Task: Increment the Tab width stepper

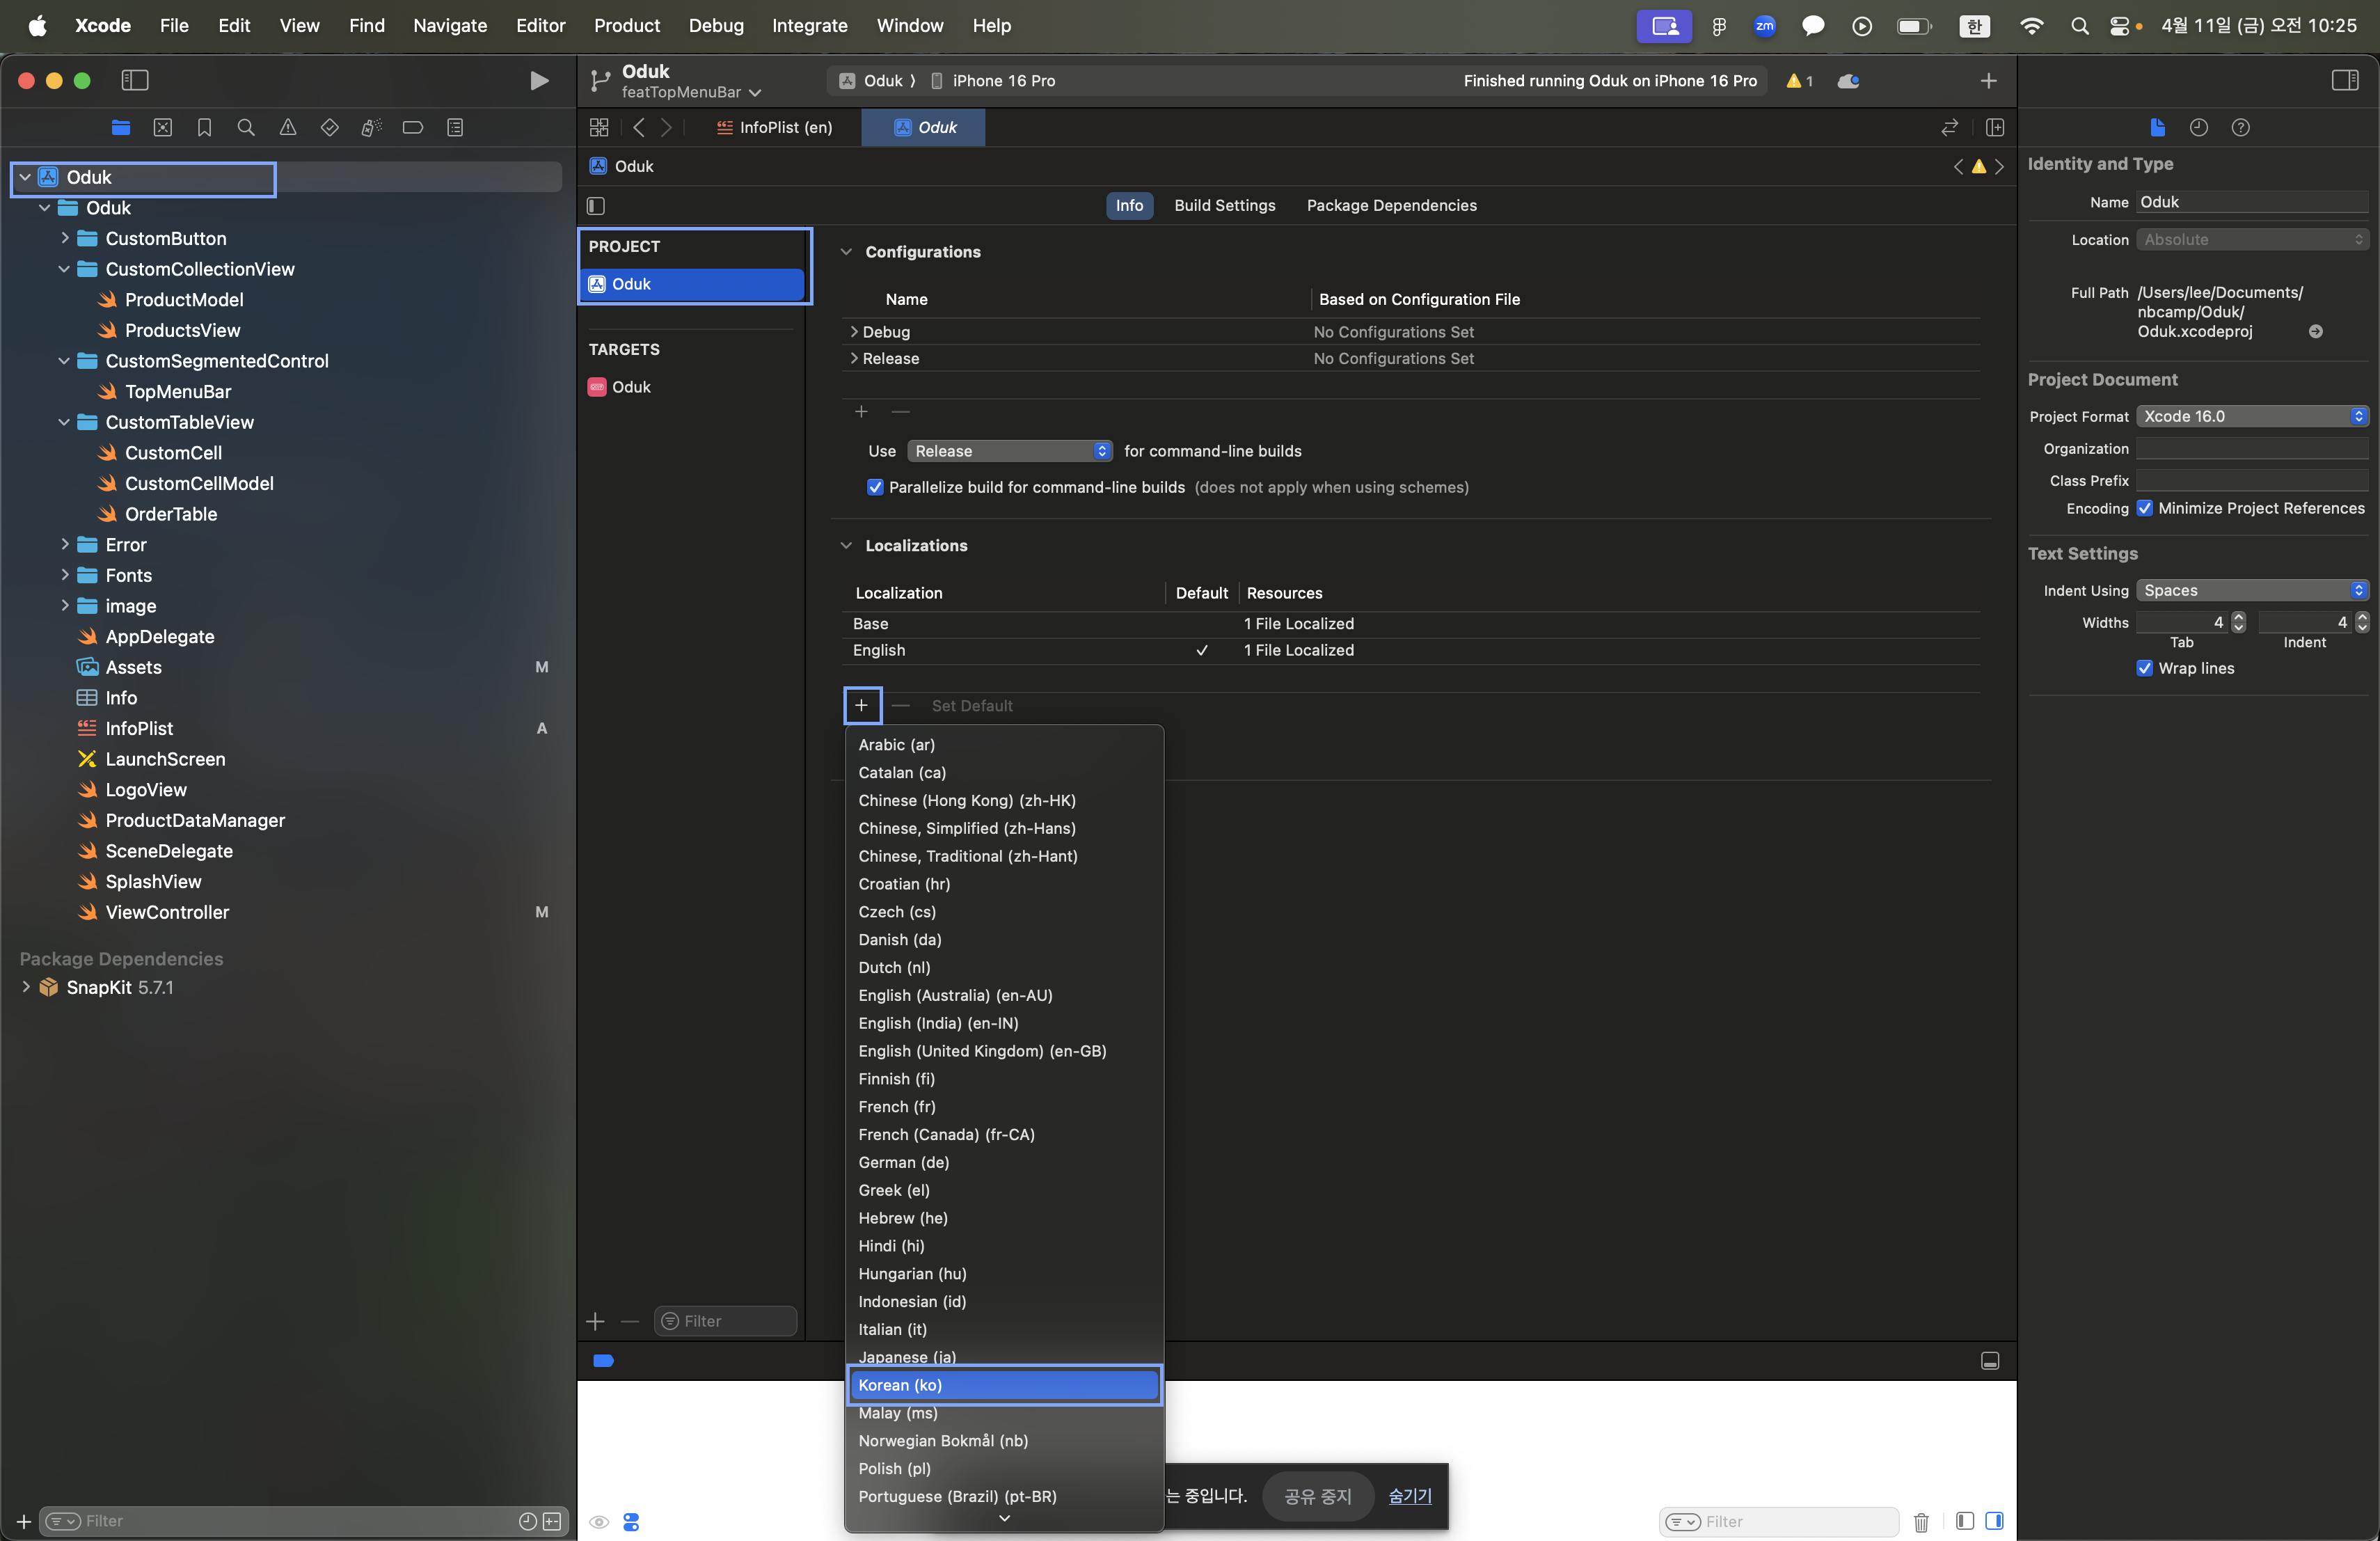Action: click(x=2238, y=617)
